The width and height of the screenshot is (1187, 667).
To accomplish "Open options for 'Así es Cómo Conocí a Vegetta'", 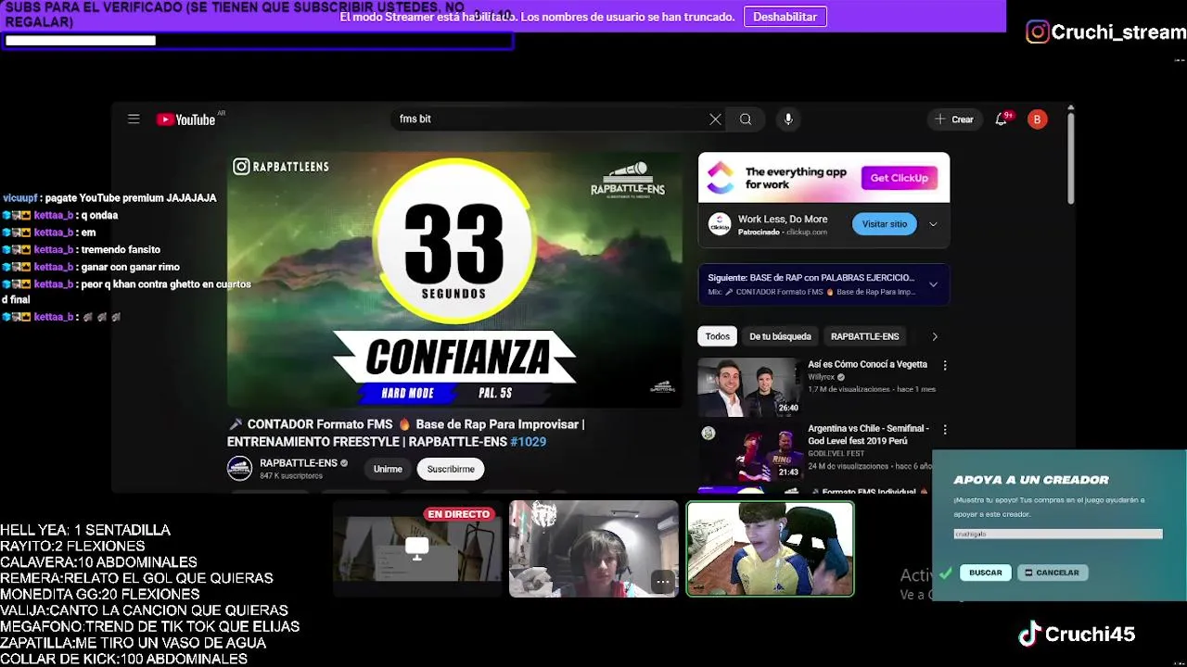I will [x=944, y=366].
